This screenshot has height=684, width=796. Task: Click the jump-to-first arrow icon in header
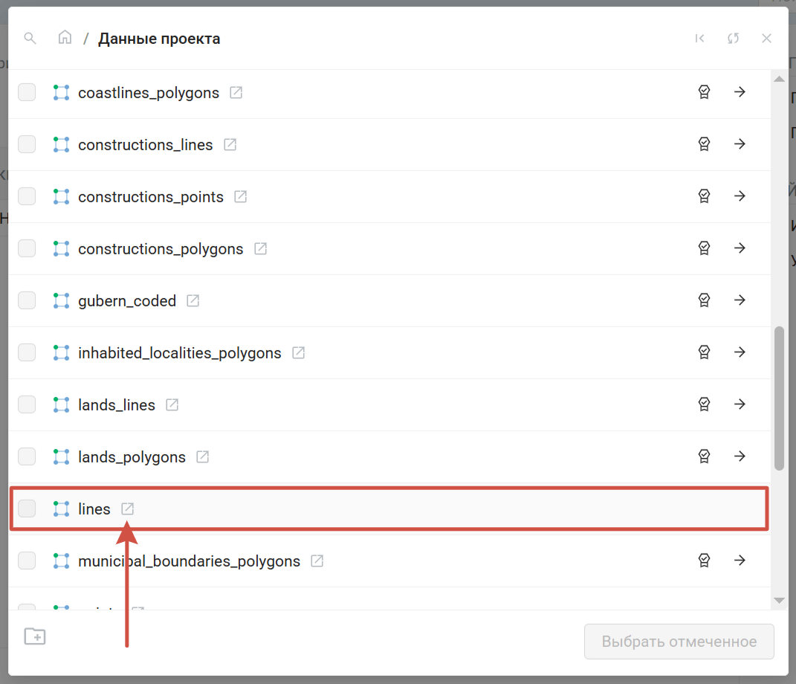coord(699,39)
